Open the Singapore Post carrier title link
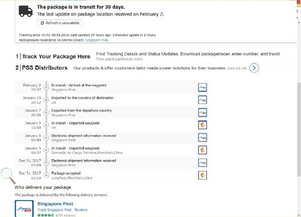The height and width of the screenshot is (217, 301). coord(55,204)
